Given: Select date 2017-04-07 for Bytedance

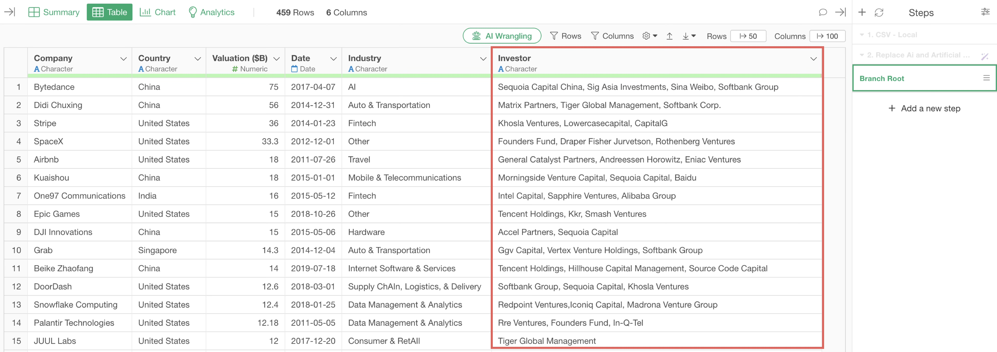Looking at the screenshot, I should (313, 87).
